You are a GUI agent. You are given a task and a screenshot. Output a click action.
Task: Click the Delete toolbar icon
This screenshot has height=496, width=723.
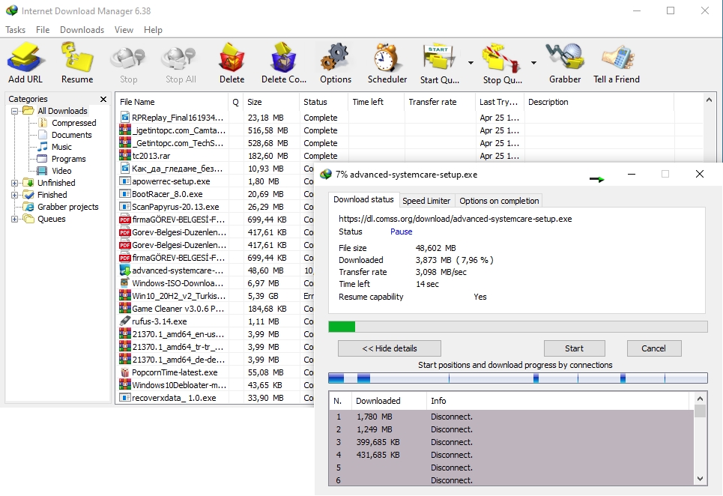232,63
